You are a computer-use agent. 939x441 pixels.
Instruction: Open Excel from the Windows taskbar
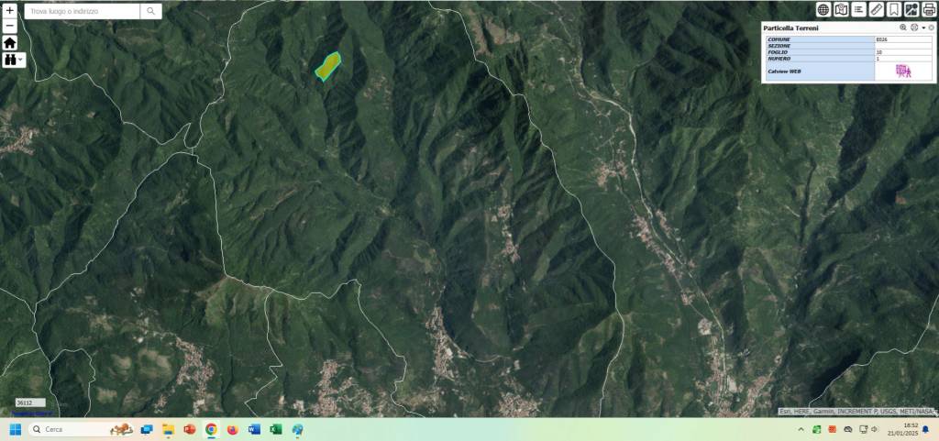point(276,429)
